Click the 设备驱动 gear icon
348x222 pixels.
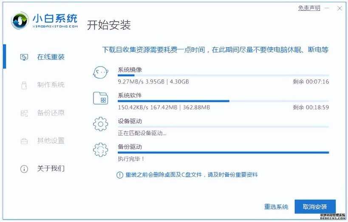[101, 124]
